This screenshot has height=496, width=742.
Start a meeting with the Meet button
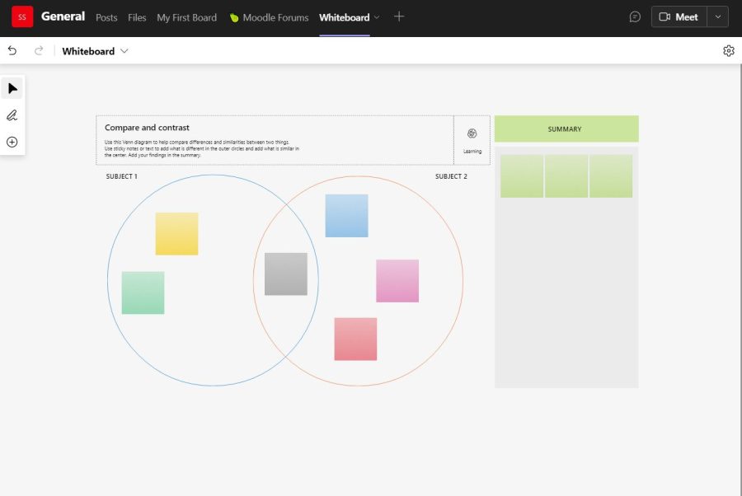pyautogui.click(x=679, y=16)
